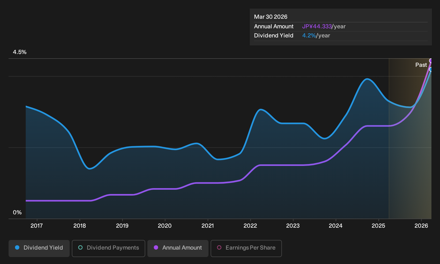This screenshot has height=264, width=440.
Task: Click the 'Annual Amount' tooltip row label
Action: [x=274, y=26]
